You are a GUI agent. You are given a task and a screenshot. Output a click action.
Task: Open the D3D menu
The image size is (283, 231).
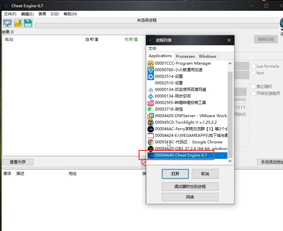pyautogui.click(x=55, y=14)
